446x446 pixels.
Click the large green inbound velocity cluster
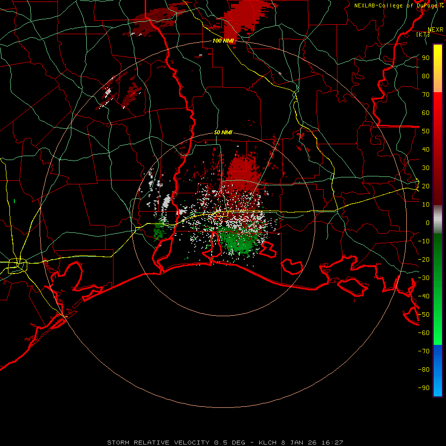click(x=240, y=242)
